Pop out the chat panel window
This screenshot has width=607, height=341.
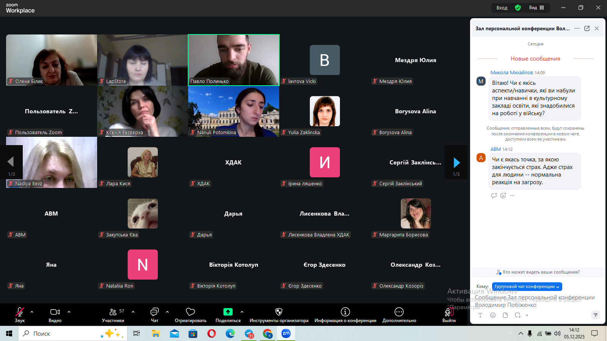587,28
